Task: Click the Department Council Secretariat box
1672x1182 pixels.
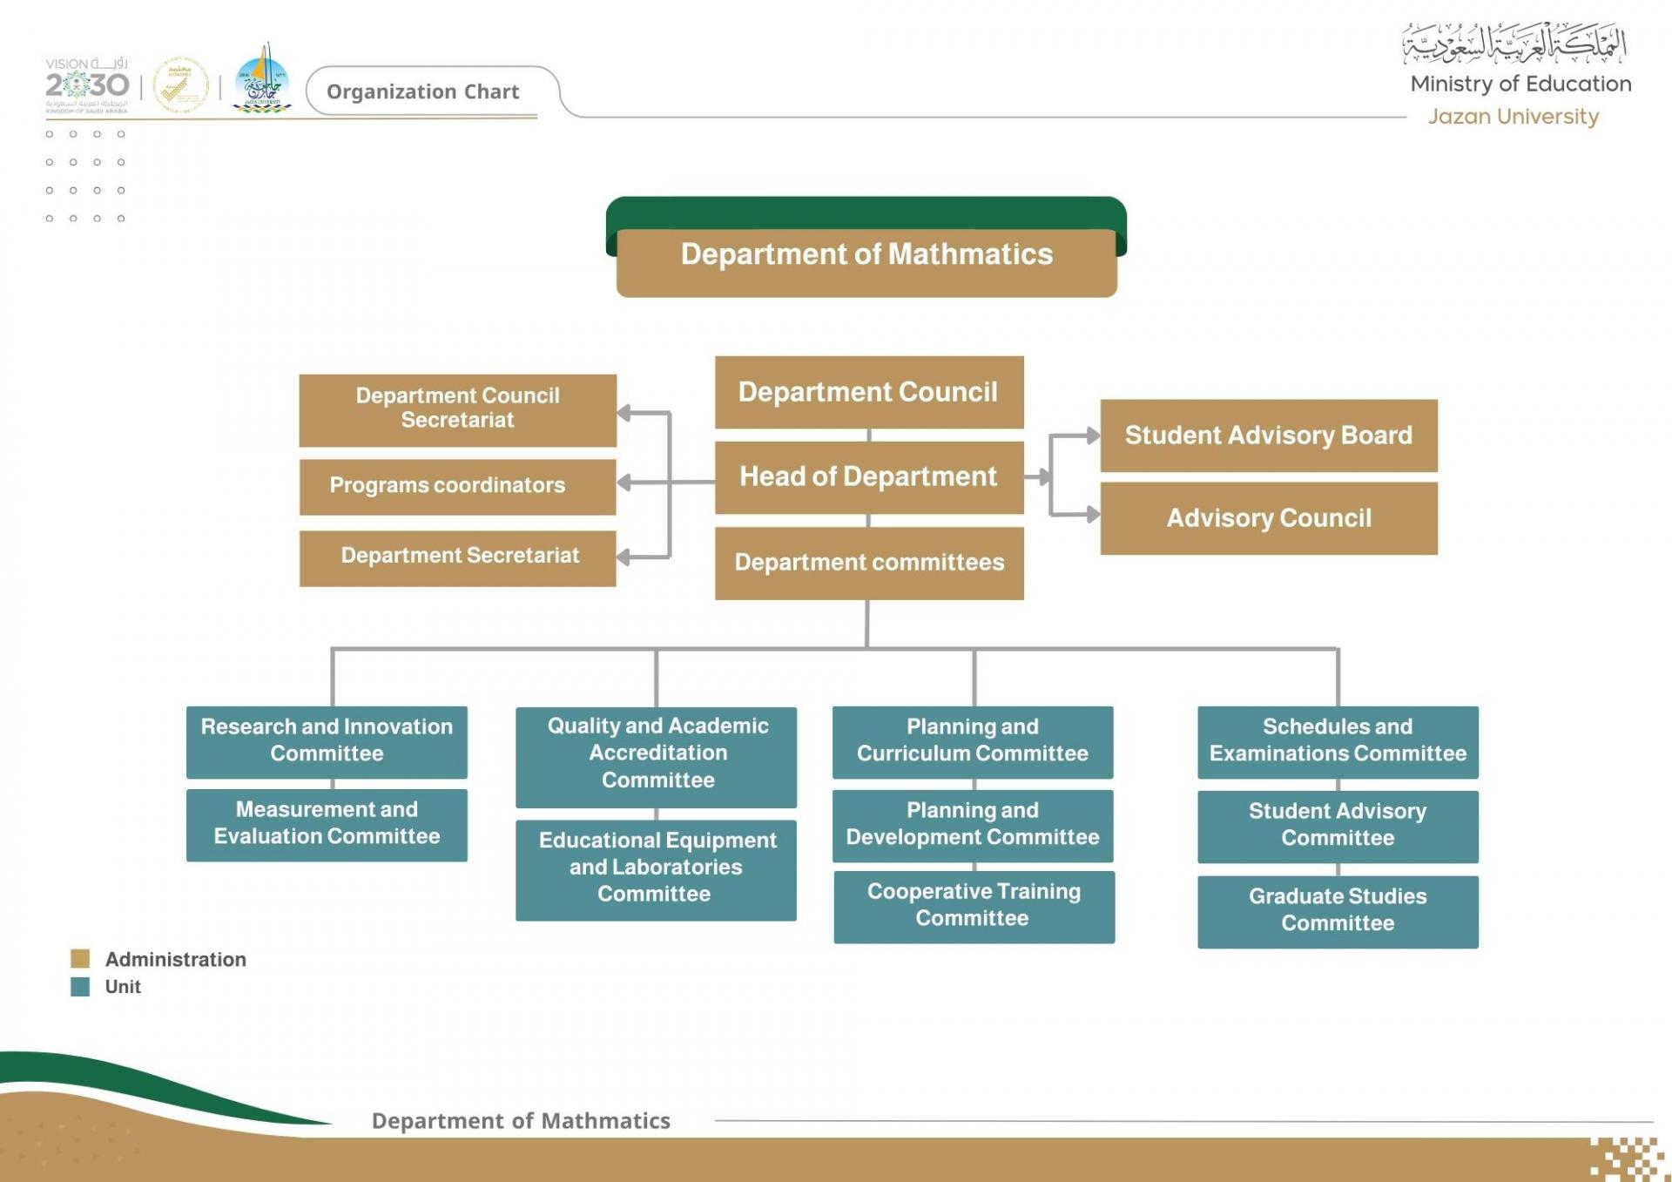Action: (x=457, y=409)
